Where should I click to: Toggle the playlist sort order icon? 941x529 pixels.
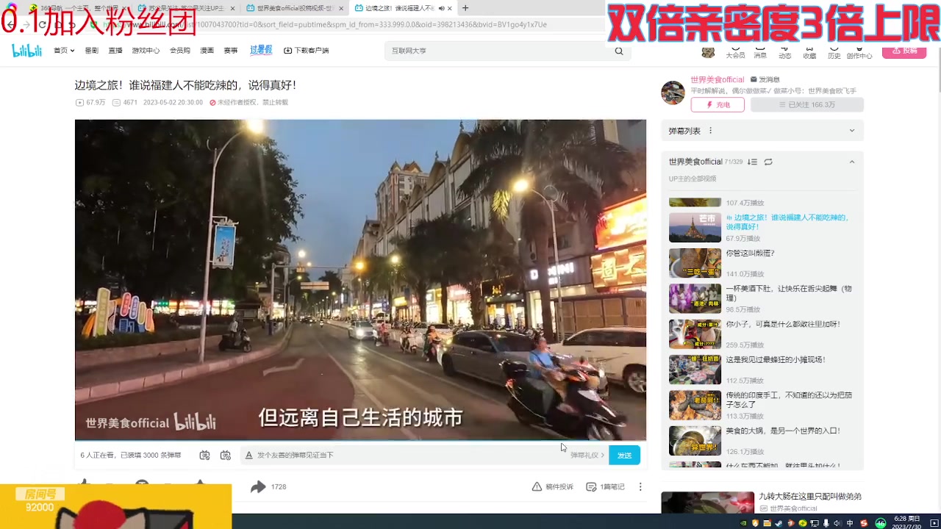[x=752, y=162]
